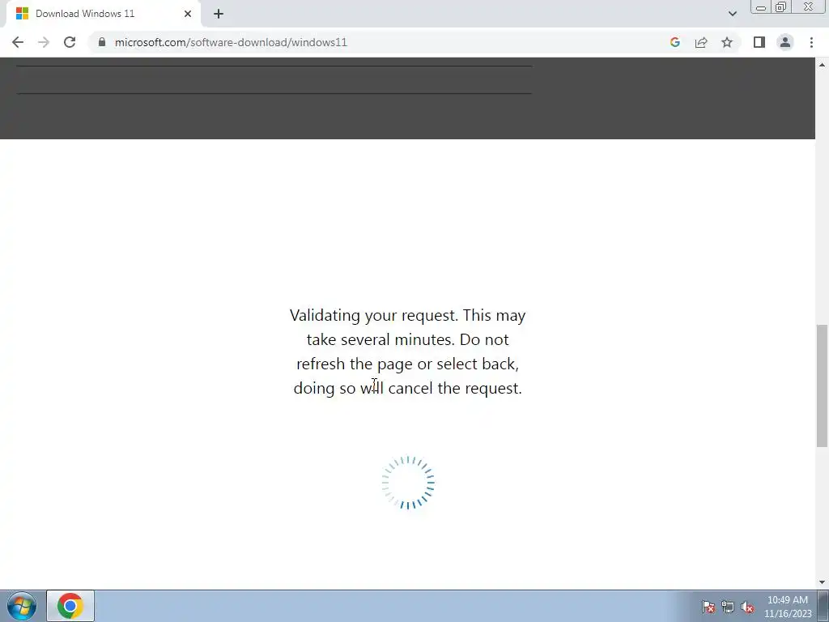Restore down the Chrome window
This screenshot has height=622, width=829.
[781, 6]
